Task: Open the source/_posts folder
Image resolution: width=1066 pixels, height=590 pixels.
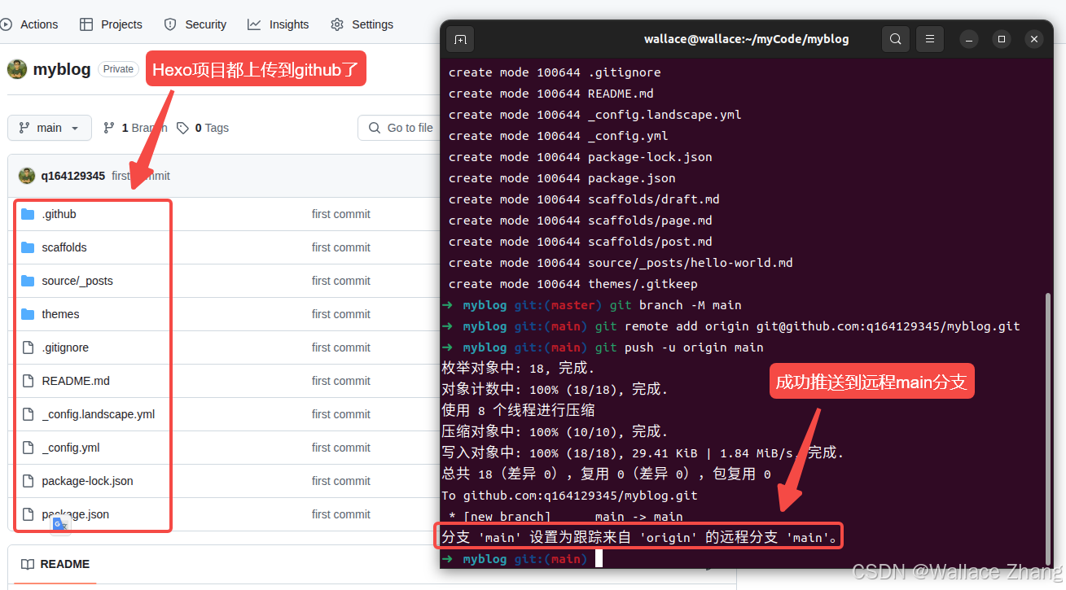Action: (x=77, y=281)
